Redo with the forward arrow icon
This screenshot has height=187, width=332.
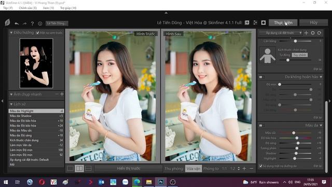pyautogui.click(x=24, y=23)
